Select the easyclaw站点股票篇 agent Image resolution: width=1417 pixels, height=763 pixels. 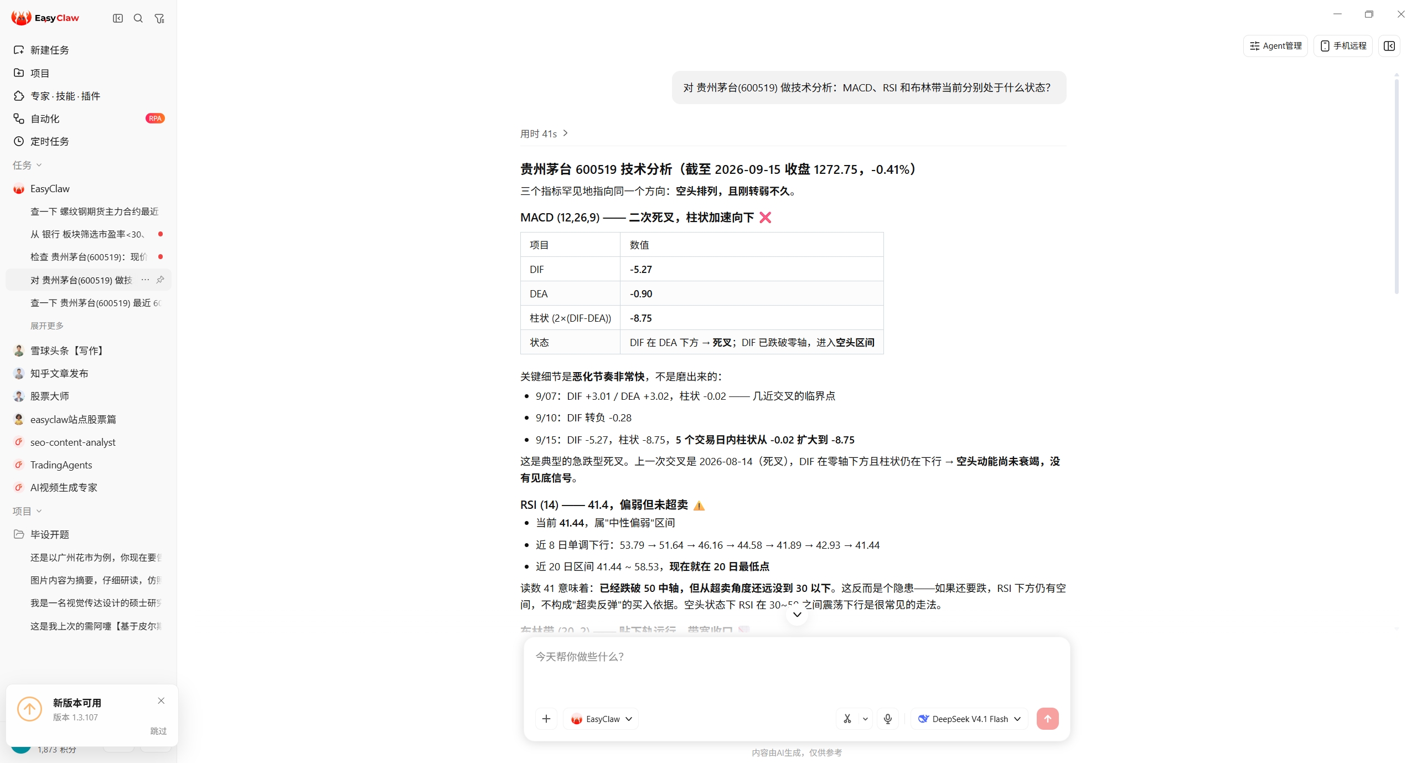pyautogui.click(x=89, y=419)
